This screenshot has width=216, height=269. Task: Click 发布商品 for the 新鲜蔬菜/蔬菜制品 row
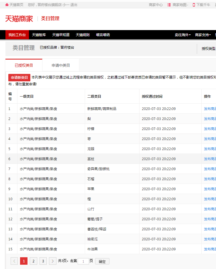(210, 109)
